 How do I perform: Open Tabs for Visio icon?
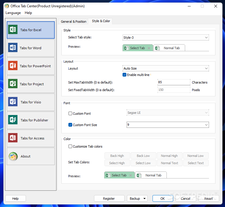tap(13, 102)
